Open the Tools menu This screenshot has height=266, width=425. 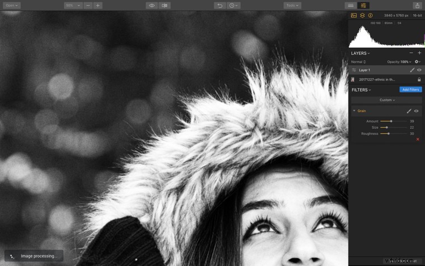(x=292, y=6)
